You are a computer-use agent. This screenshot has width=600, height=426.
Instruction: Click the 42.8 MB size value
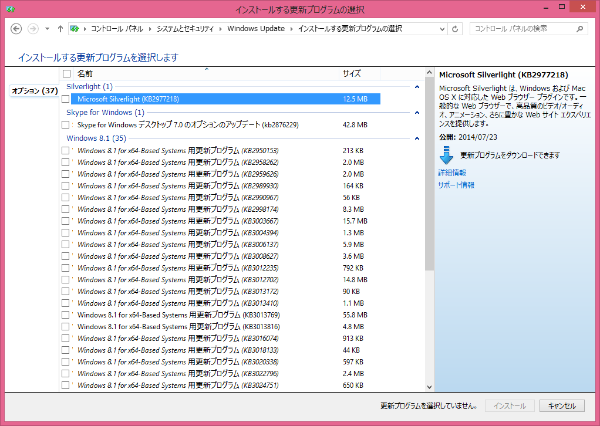coord(355,124)
